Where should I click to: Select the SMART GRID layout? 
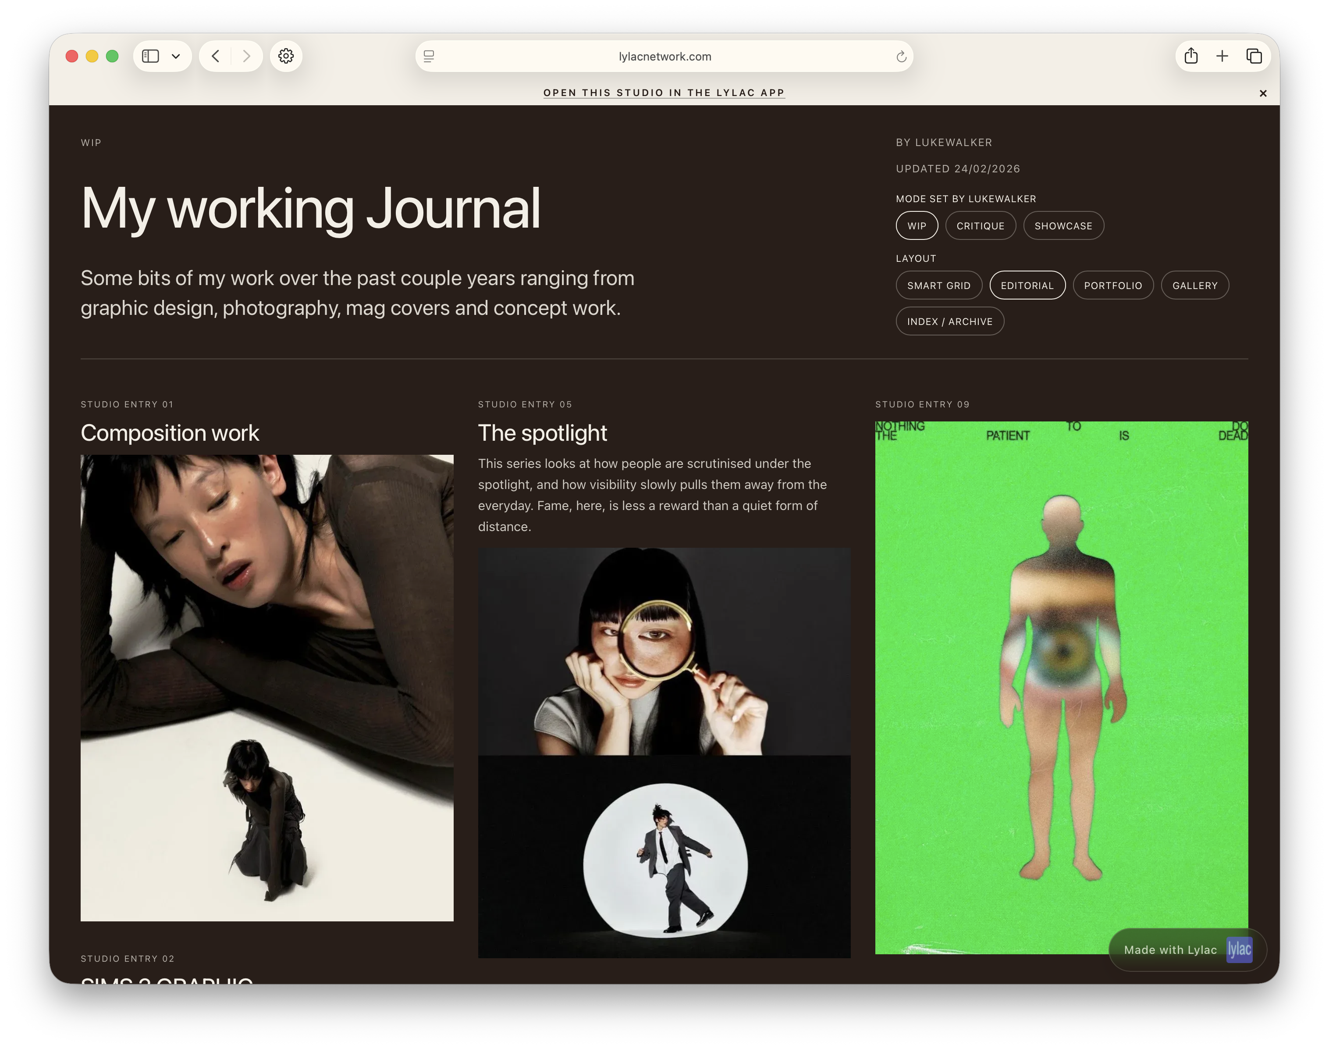point(938,285)
